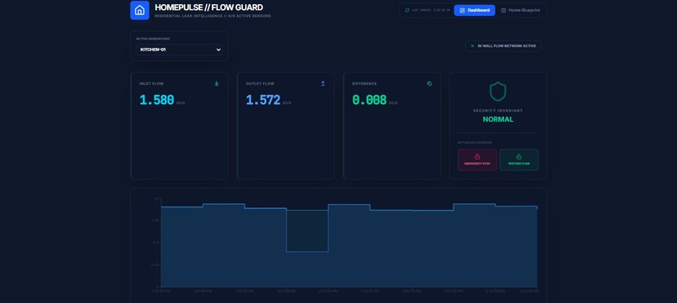Image resolution: width=677 pixels, height=303 pixels.
Task: Click the HOMEPULSE // FLOW GUARD title
Action: pyautogui.click(x=208, y=8)
